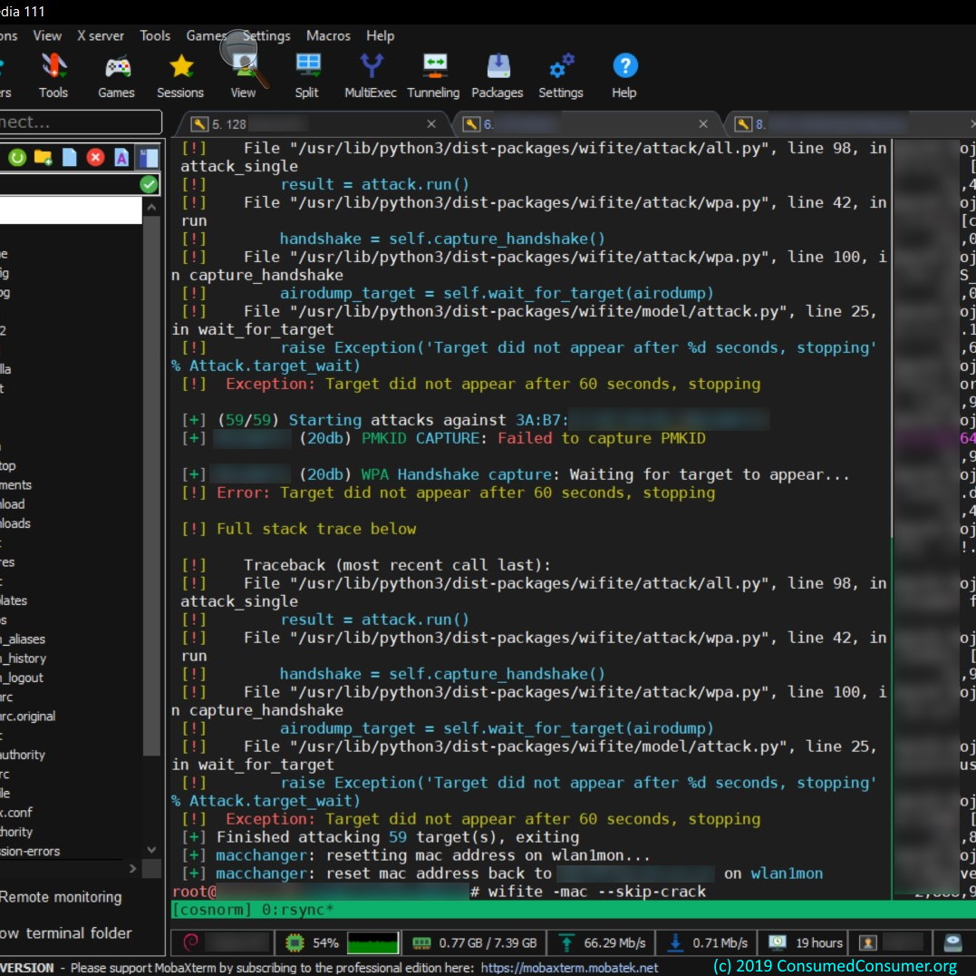Edit the selected file with the text editor

coord(119,157)
